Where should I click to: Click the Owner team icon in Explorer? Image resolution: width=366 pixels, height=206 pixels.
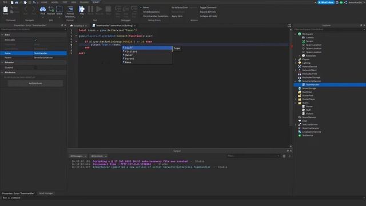point(304,106)
